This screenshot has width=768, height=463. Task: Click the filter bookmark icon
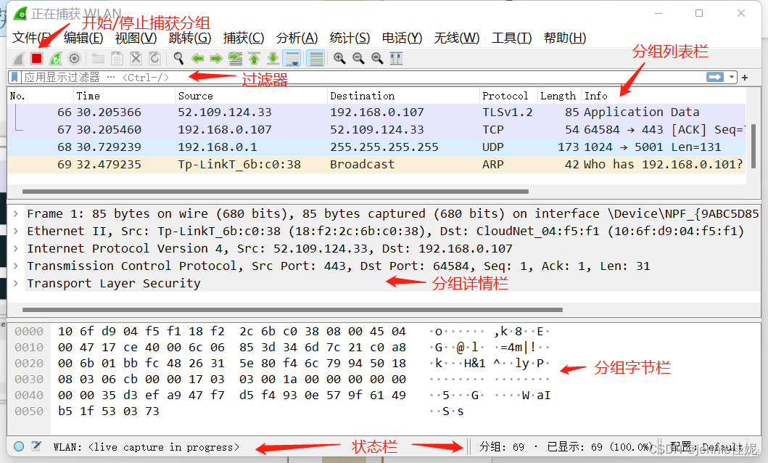point(15,78)
